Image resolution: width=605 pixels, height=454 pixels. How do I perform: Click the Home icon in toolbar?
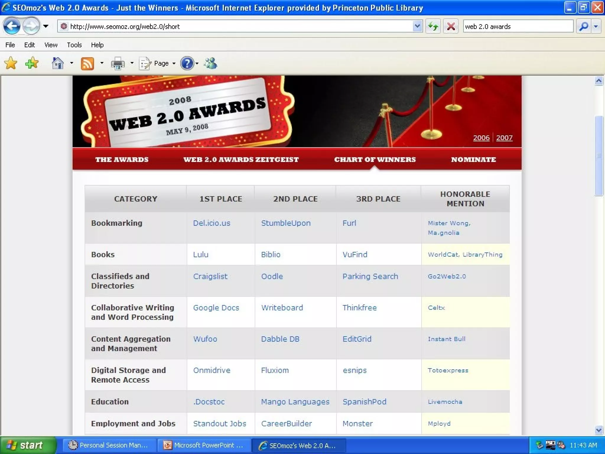tap(58, 63)
